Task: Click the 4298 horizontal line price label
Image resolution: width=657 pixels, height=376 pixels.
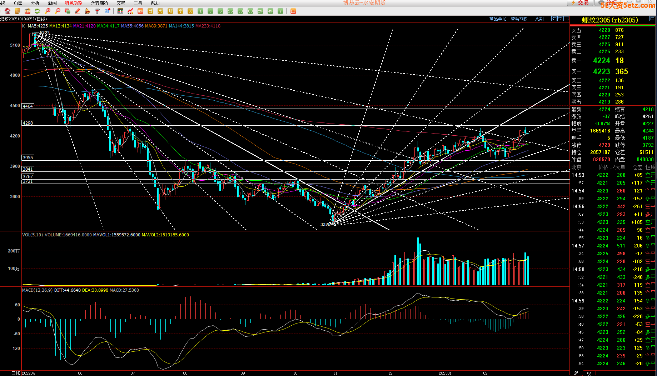Action: point(28,123)
